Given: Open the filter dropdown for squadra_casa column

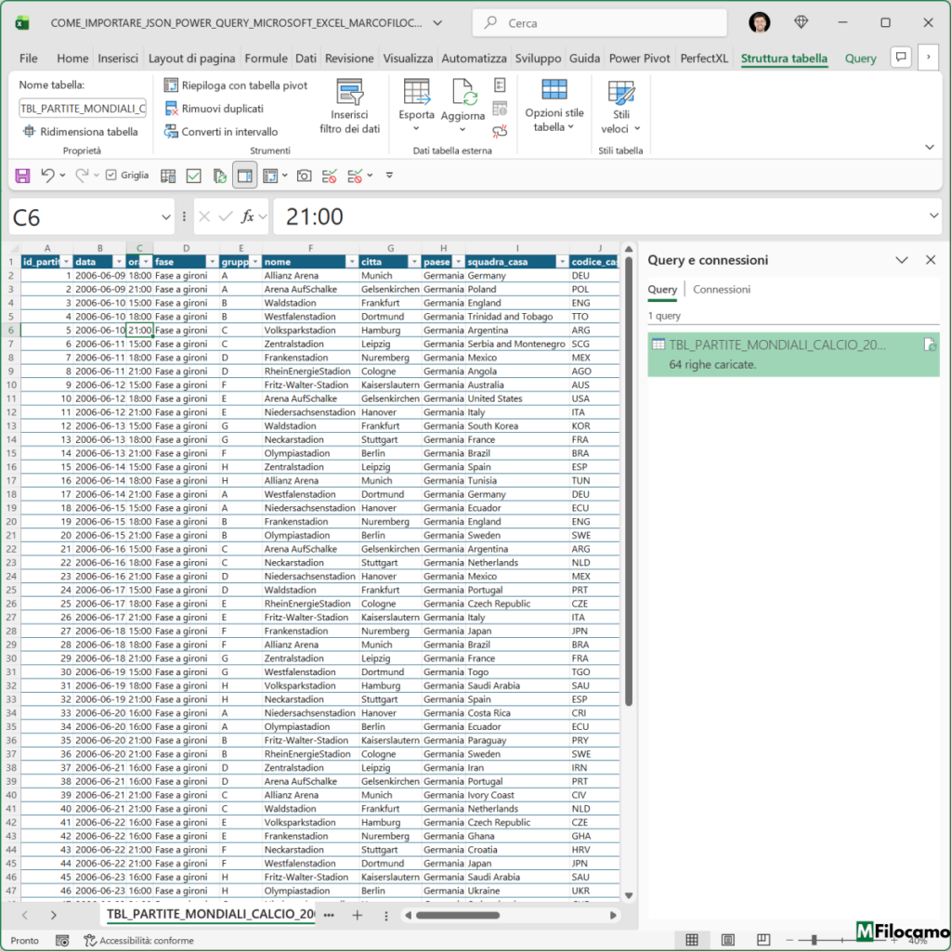Looking at the screenshot, I should tap(562, 262).
